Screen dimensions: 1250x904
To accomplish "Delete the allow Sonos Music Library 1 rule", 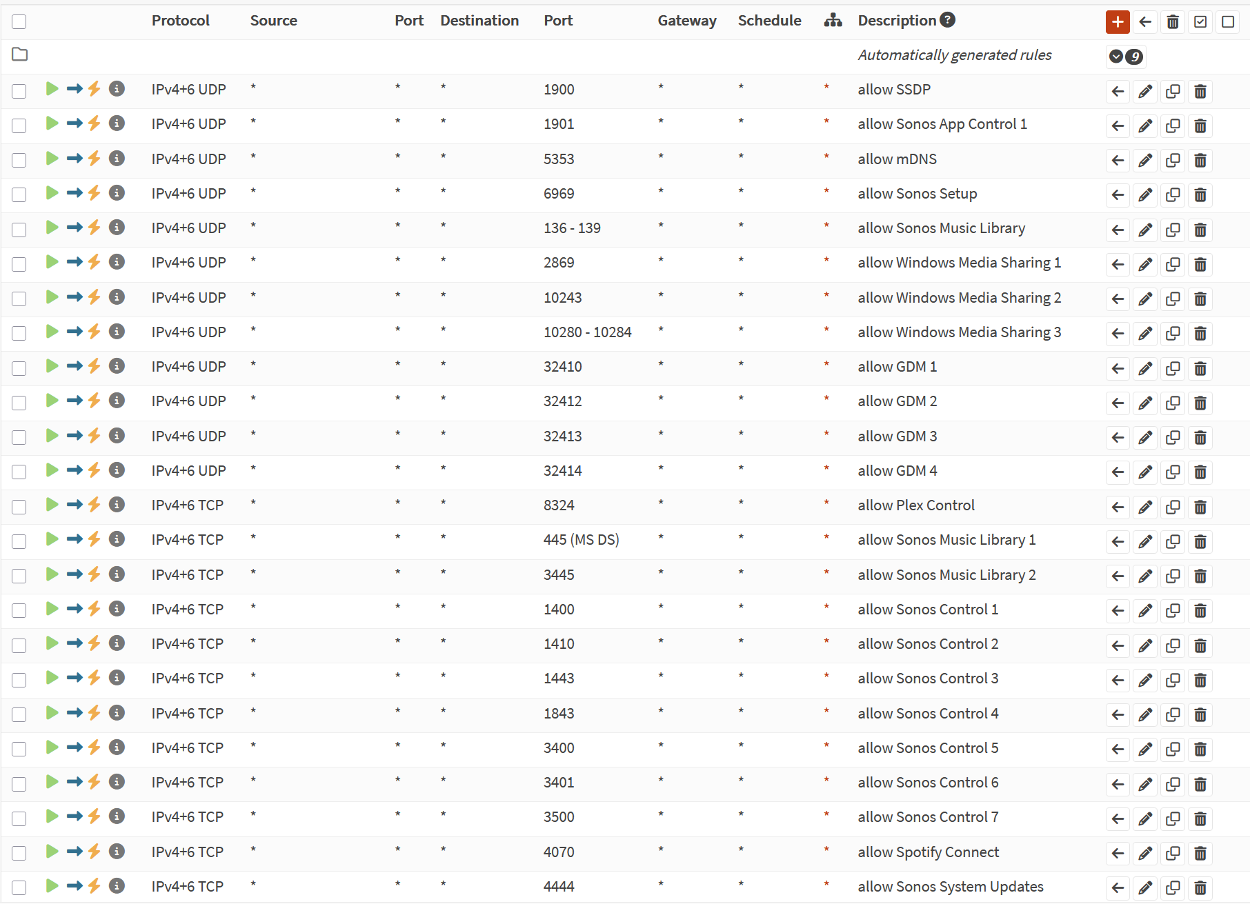I will [x=1200, y=541].
